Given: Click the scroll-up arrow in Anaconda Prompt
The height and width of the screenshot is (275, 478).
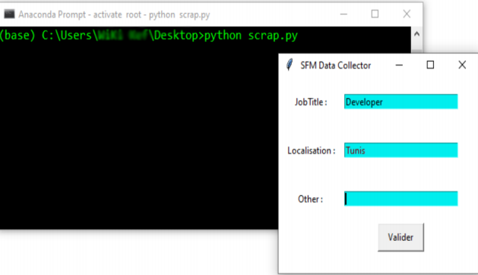Looking at the screenshot, I should (x=416, y=34).
